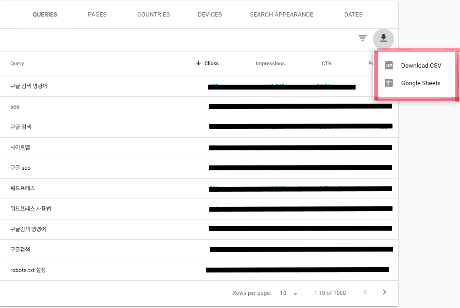Screen dimensions: 460x308
Task: Select Google Sheets export option
Action: tap(421, 83)
